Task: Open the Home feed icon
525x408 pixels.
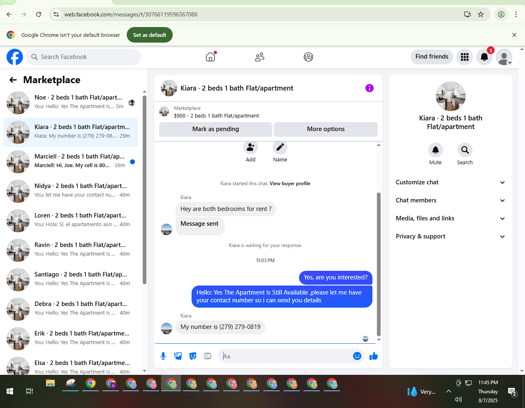Action: (210, 57)
